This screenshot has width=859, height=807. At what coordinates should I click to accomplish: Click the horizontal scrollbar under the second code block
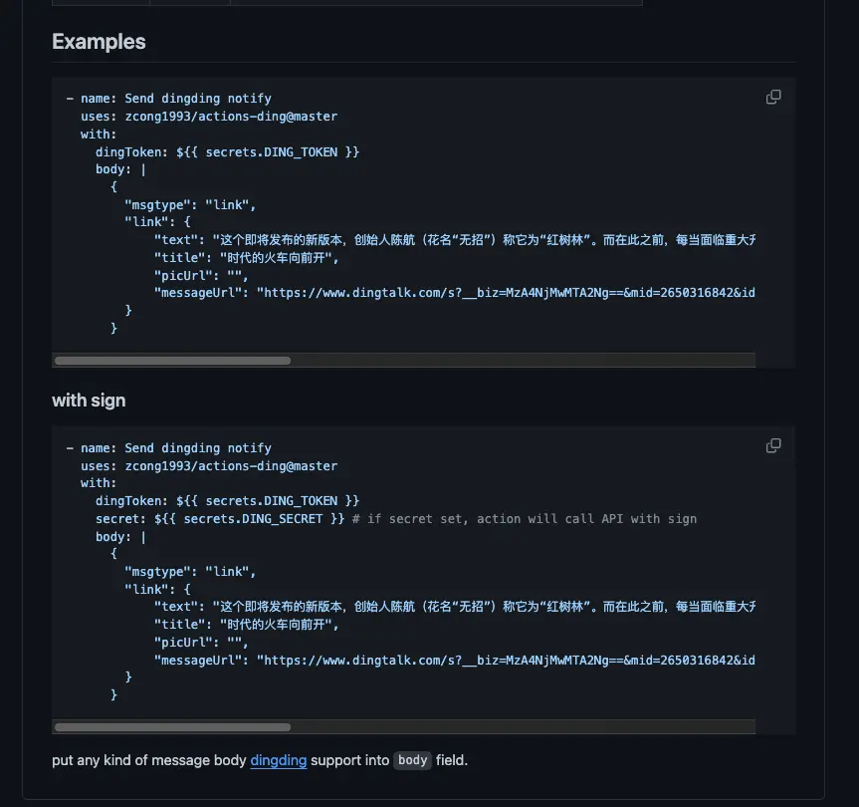(x=172, y=727)
